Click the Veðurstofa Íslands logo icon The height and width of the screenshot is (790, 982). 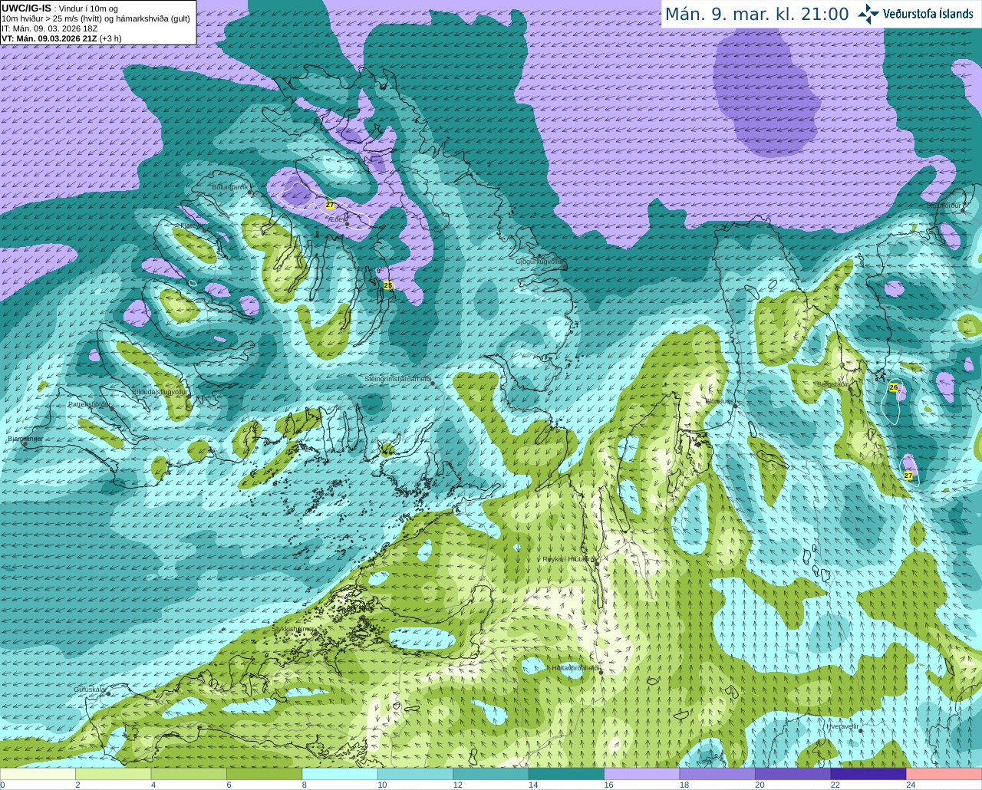click(868, 14)
